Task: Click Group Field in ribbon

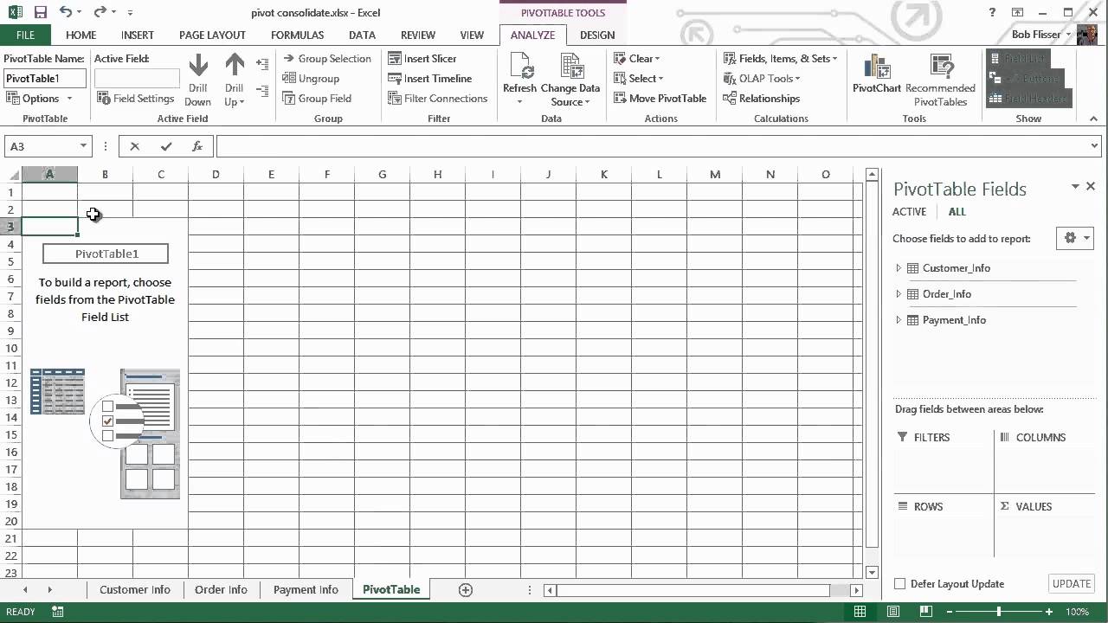Action: 317,99
